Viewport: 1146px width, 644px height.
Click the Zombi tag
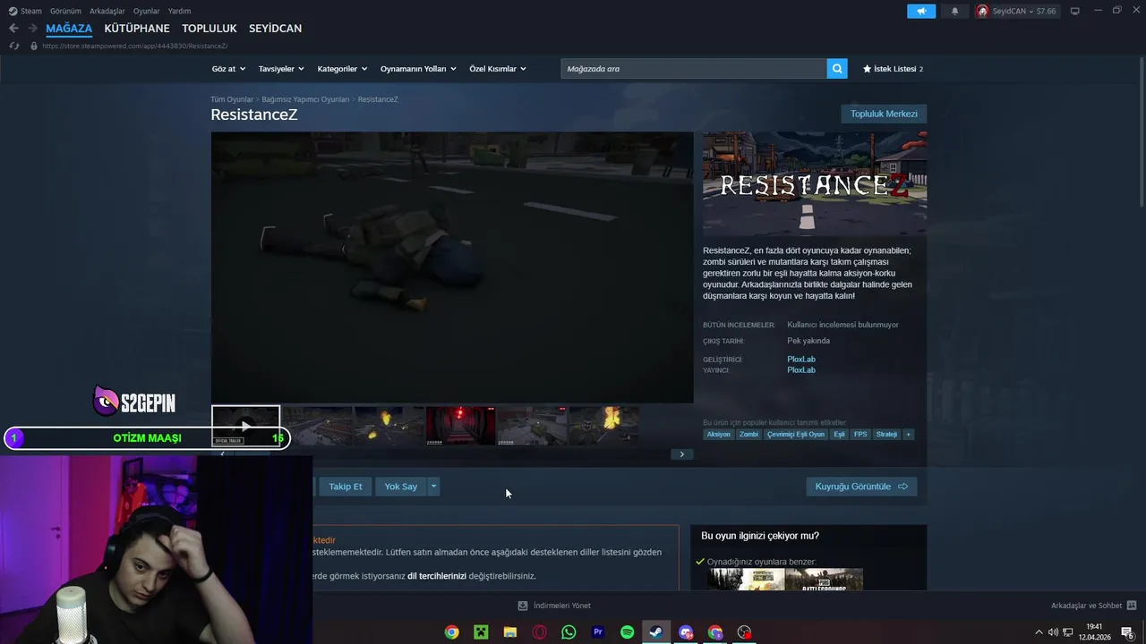pyautogui.click(x=748, y=434)
